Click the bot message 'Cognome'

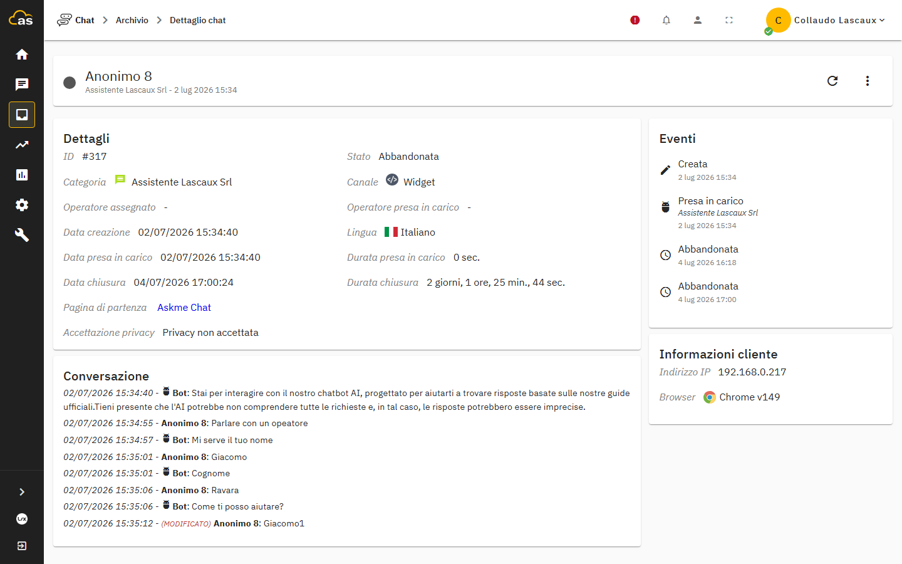[x=210, y=474]
